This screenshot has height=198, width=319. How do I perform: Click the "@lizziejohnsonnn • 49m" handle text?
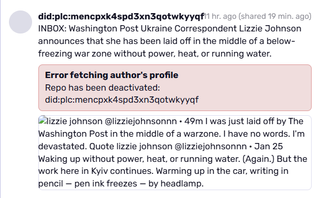click(x=154, y=122)
